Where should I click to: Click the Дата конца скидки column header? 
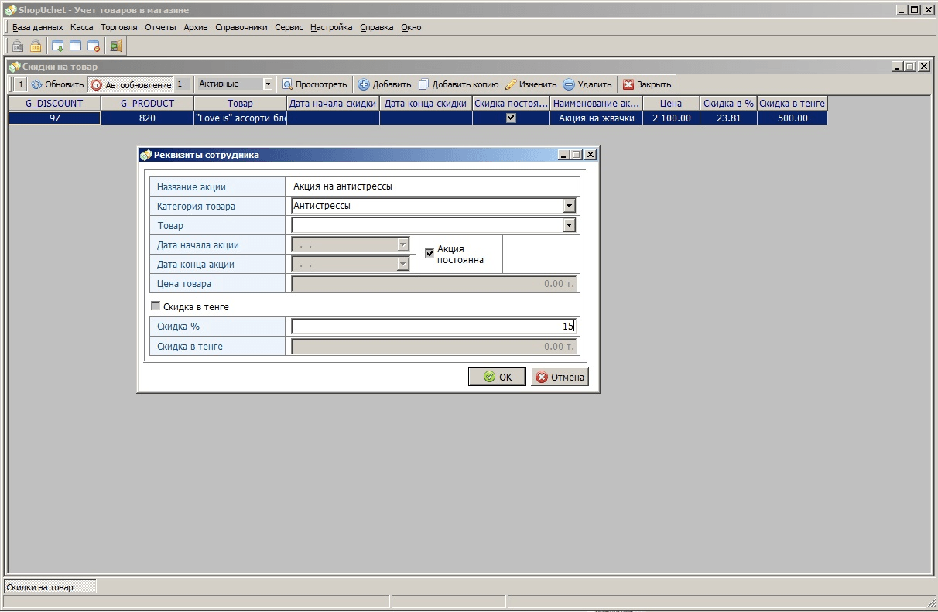pos(426,103)
